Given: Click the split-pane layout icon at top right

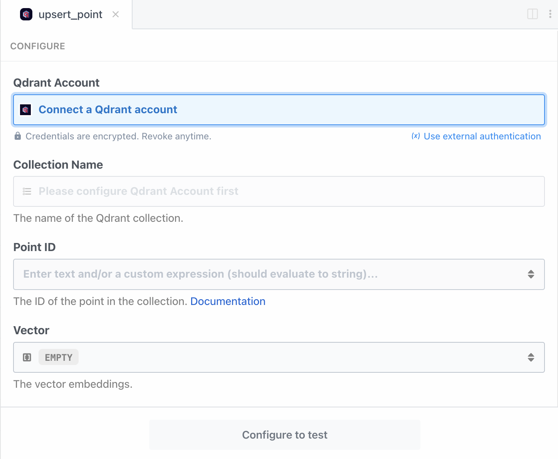Looking at the screenshot, I should click(533, 14).
